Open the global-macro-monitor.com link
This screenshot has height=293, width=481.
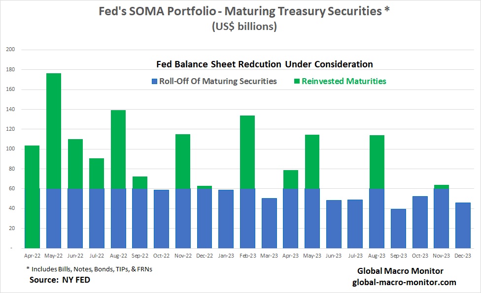click(404, 282)
